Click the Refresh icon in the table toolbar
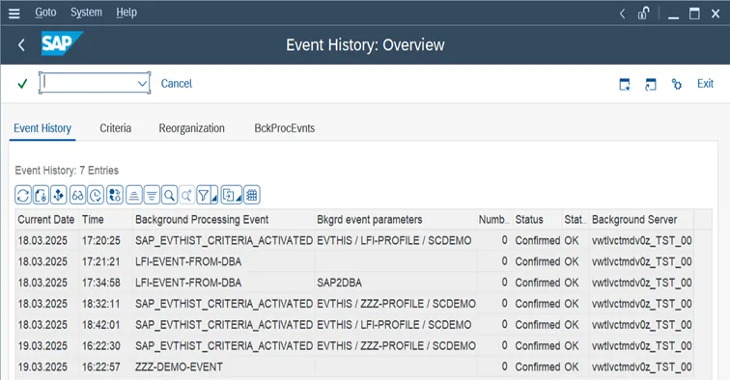The image size is (730, 380). (23, 195)
